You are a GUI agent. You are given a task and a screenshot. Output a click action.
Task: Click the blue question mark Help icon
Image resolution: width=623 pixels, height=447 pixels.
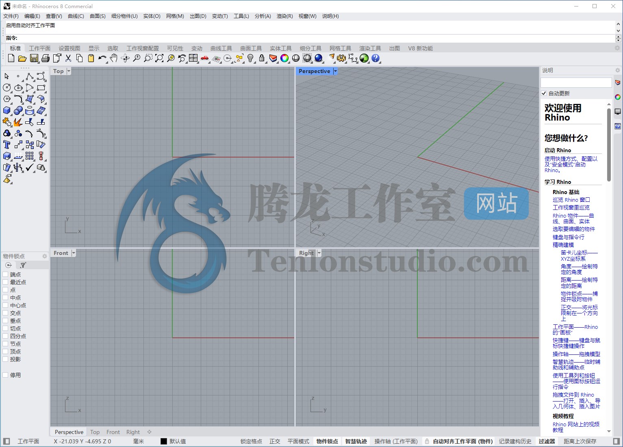click(x=376, y=58)
